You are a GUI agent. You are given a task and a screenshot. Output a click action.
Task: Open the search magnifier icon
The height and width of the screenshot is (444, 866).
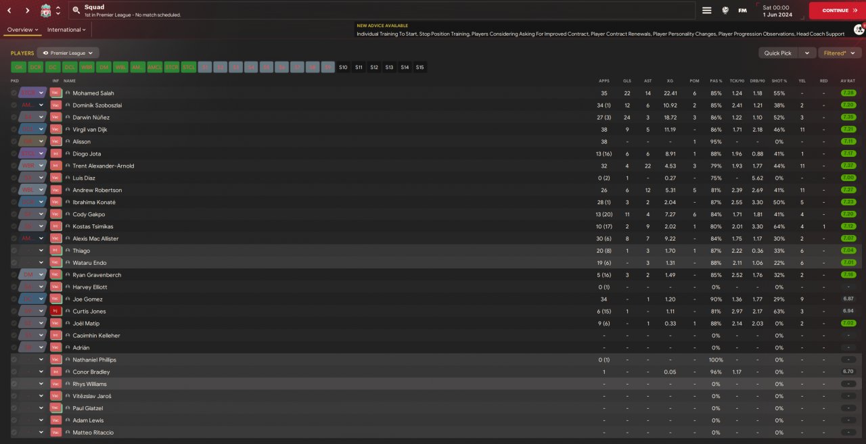coord(76,11)
